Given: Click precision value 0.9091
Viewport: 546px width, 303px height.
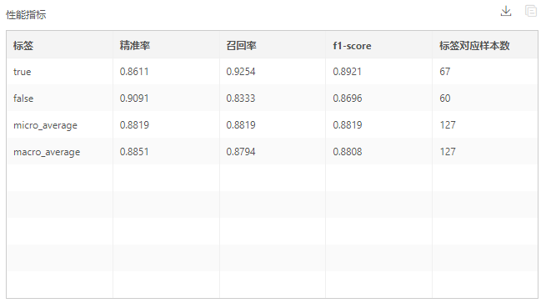Looking at the screenshot, I should [x=134, y=98].
